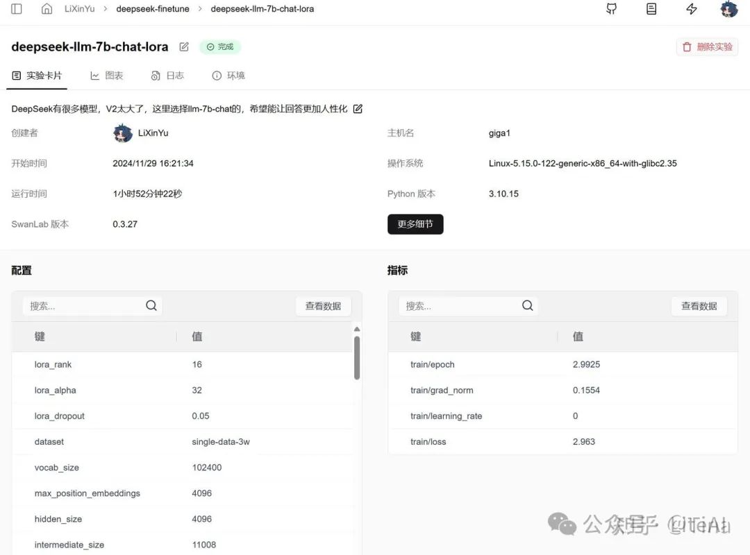
Task: Click train/grad_norm metric row
Action: click(562, 390)
